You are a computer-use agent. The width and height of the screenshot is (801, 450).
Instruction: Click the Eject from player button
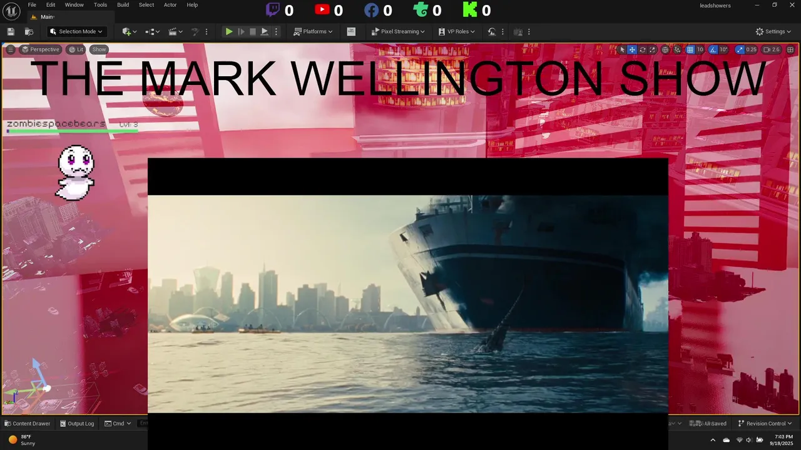pos(265,32)
